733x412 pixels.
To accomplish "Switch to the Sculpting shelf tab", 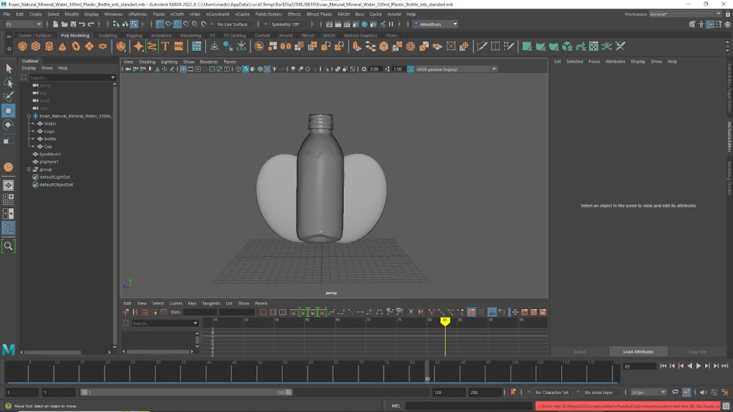I will click(107, 35).
